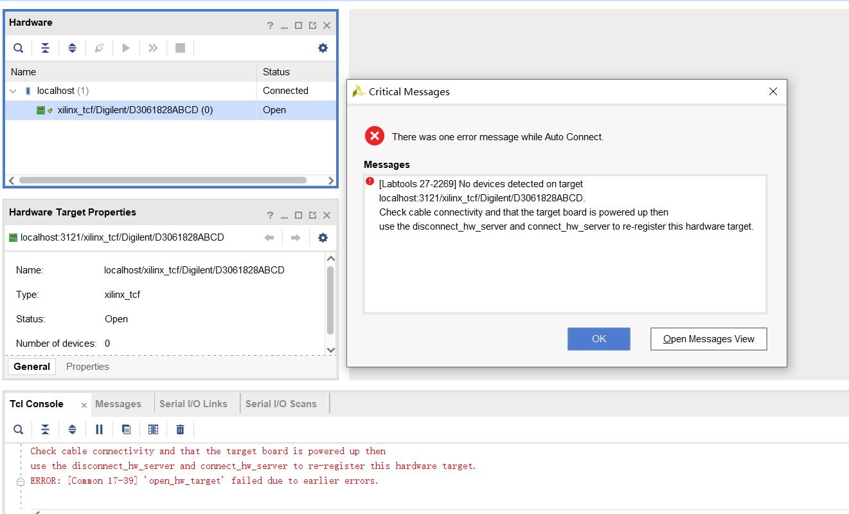Collapse the localhost tree node
This screenshot has height=514, width=849.
click(x=13, y=91)
